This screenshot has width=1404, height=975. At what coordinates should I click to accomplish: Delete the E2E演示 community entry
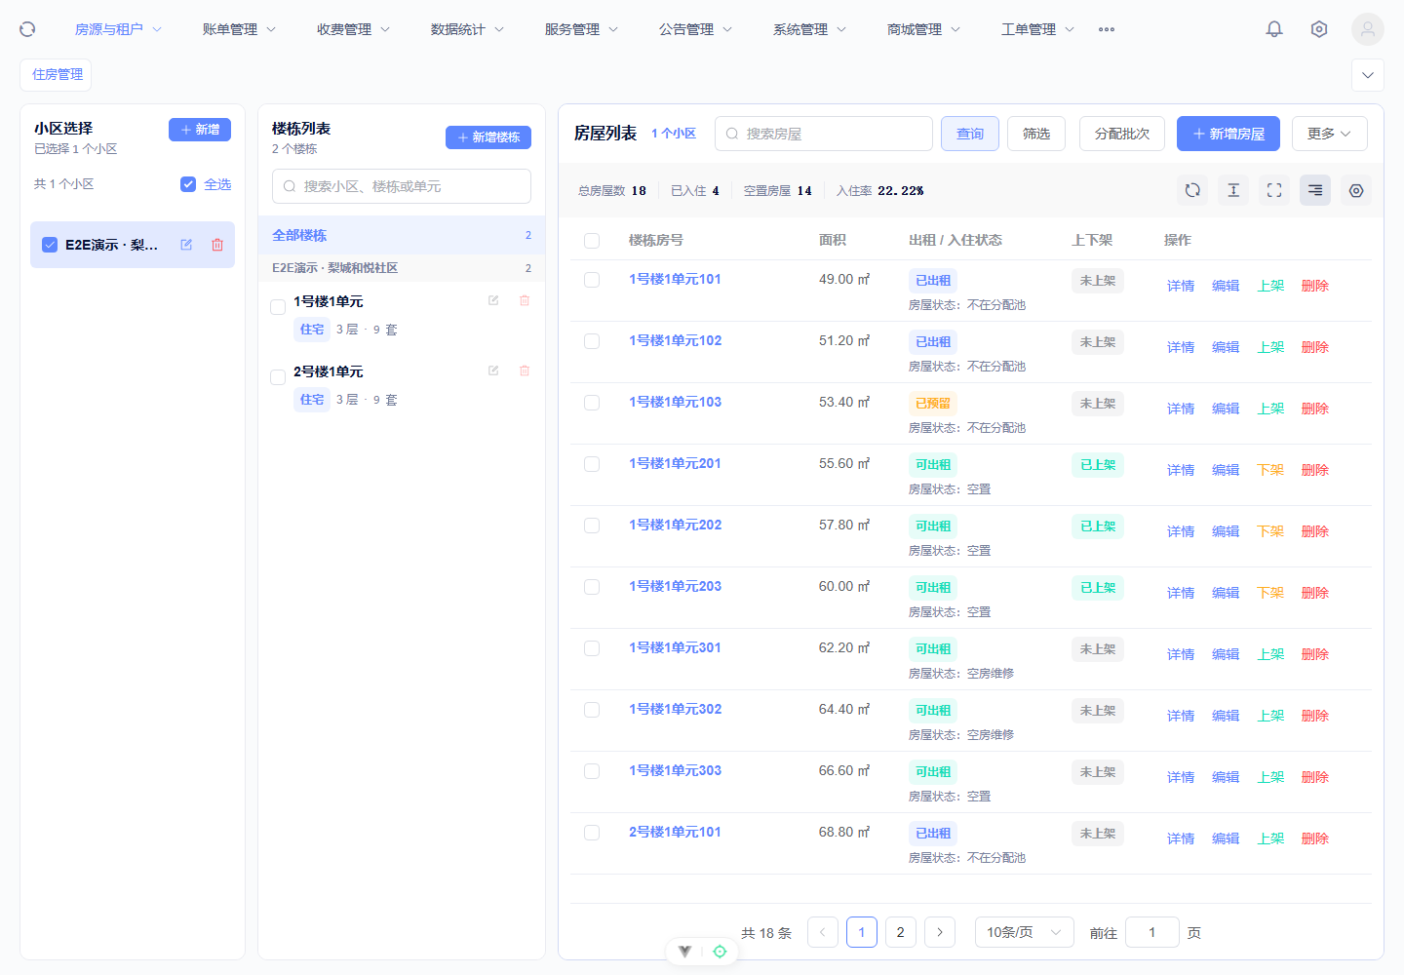pyautogui.click(x=217, y=245)
